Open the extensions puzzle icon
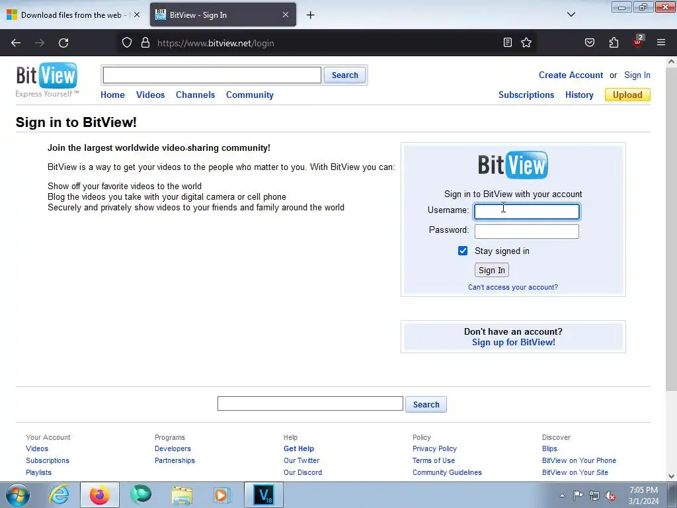Screen dimensions: 677x508 coord(614,42)
